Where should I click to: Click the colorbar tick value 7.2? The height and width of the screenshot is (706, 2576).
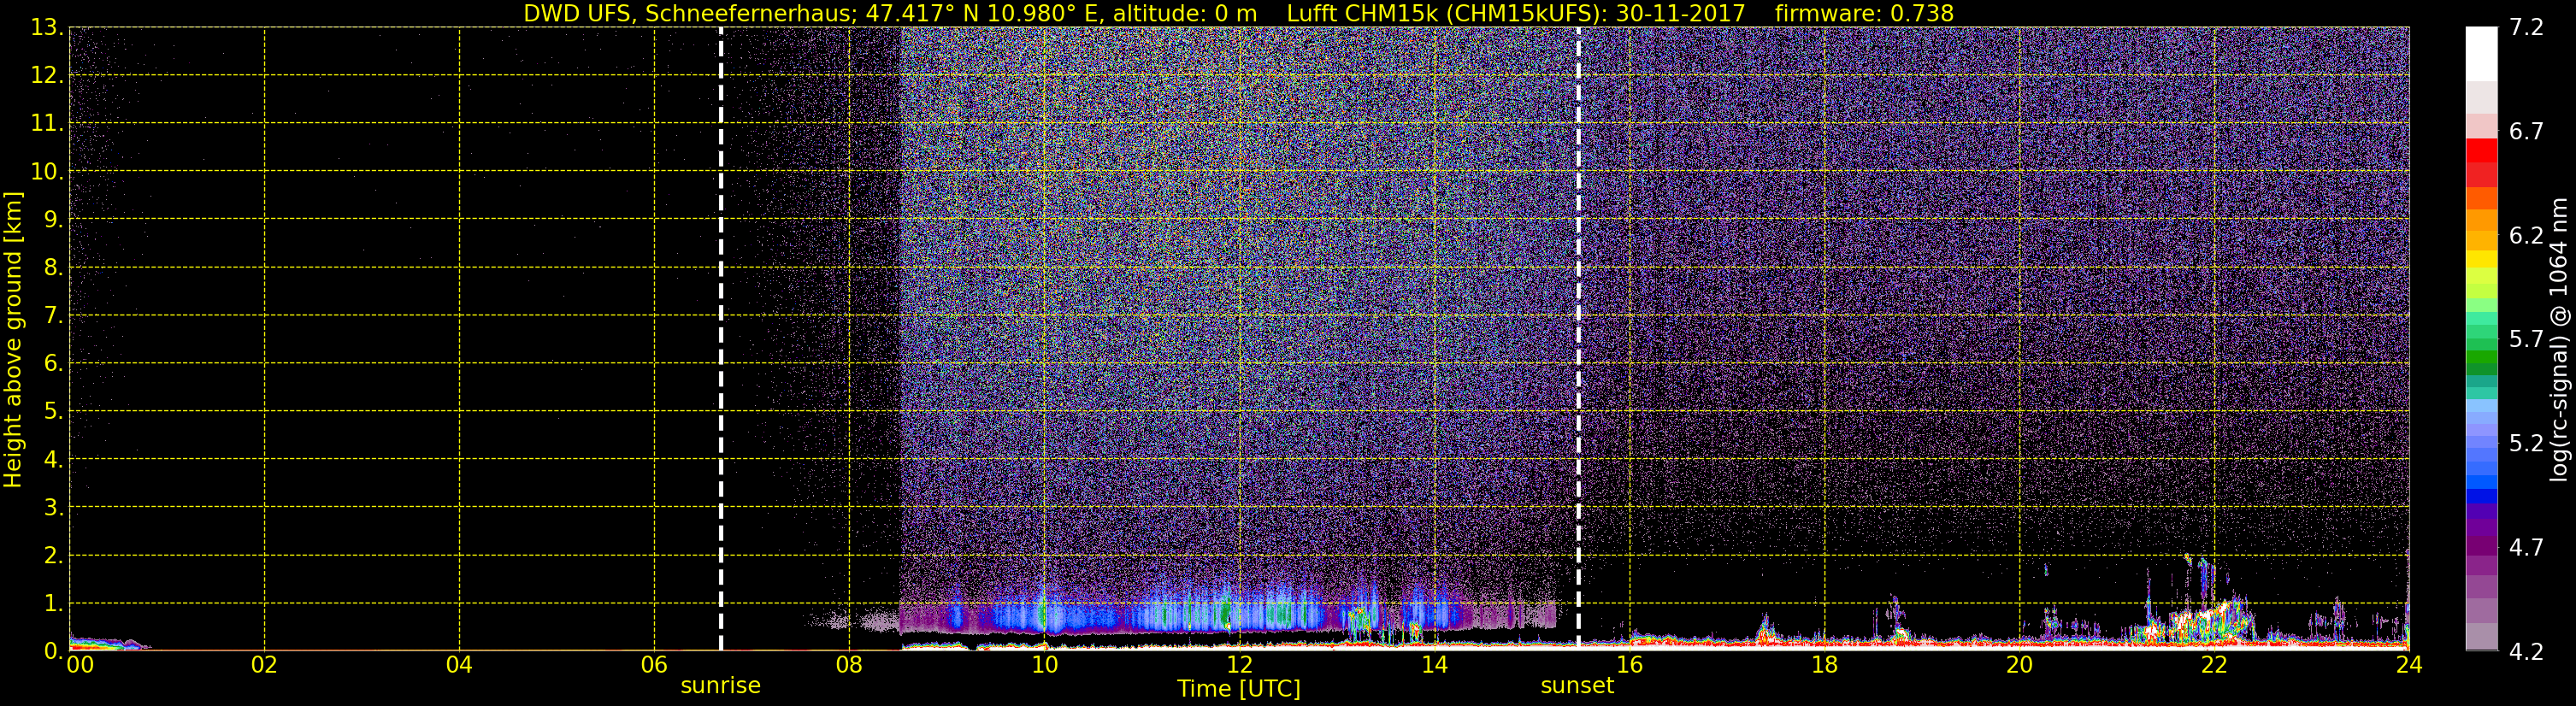pyautogui.click(x=2526, y=27)
